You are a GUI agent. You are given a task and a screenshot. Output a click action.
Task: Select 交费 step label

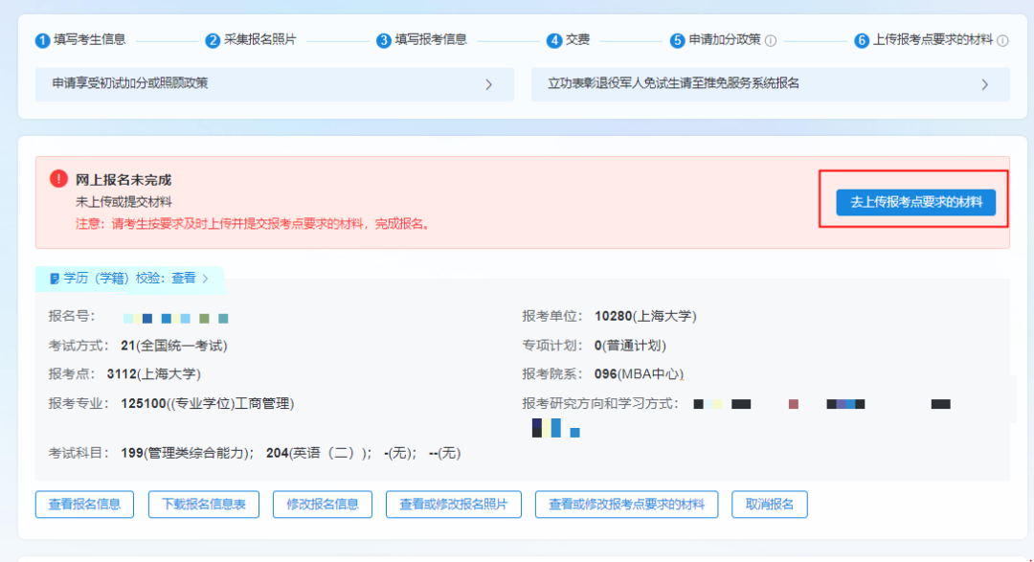pyautogui.click(x=577, y=39)
